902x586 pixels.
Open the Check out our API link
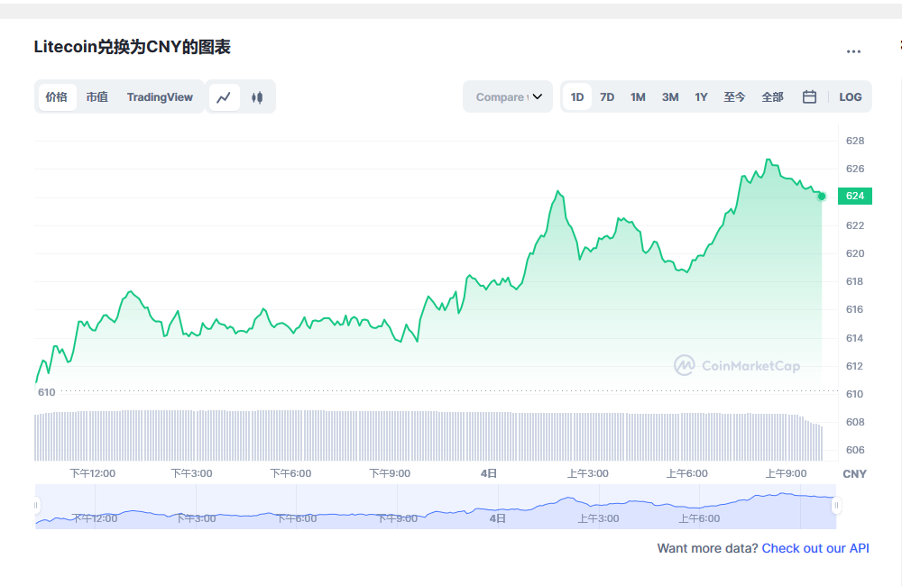click(x=815, y=548)
